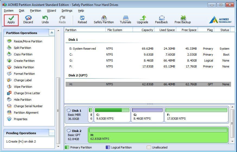Image resolution: width=237 pixels, height=152 pixels.
Task: Open the Change Serial Number operation
Action: click(x=25, y=106)
